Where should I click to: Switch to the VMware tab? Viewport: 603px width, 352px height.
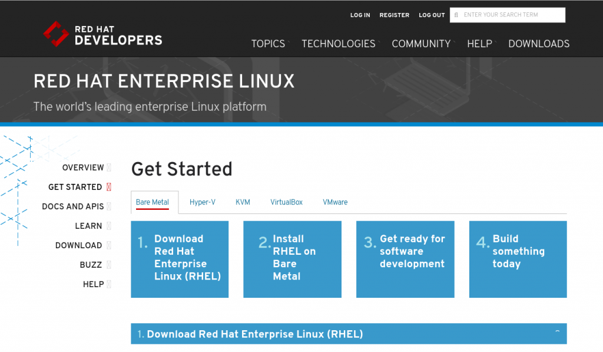click(x=334, y=202)
